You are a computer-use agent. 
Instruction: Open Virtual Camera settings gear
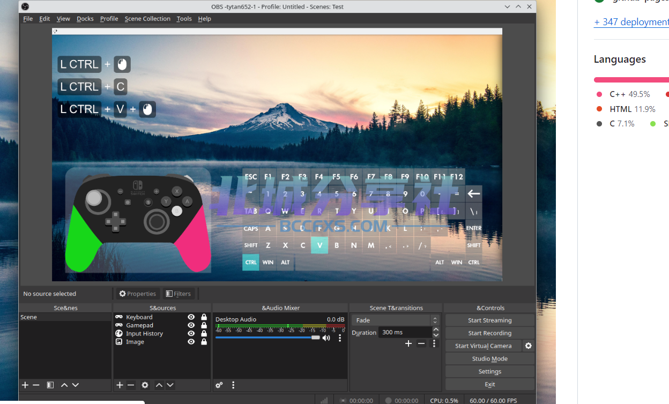[529, 346]
